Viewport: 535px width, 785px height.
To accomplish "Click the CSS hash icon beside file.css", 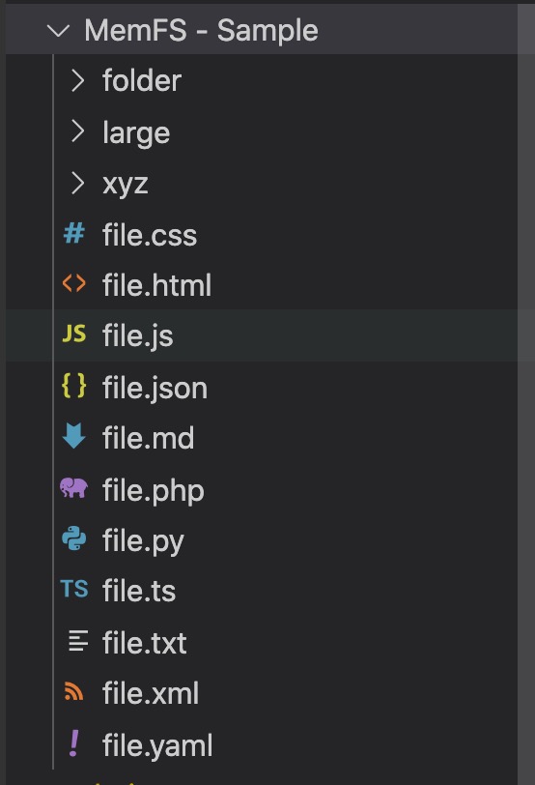I will [x=74, y=234].
